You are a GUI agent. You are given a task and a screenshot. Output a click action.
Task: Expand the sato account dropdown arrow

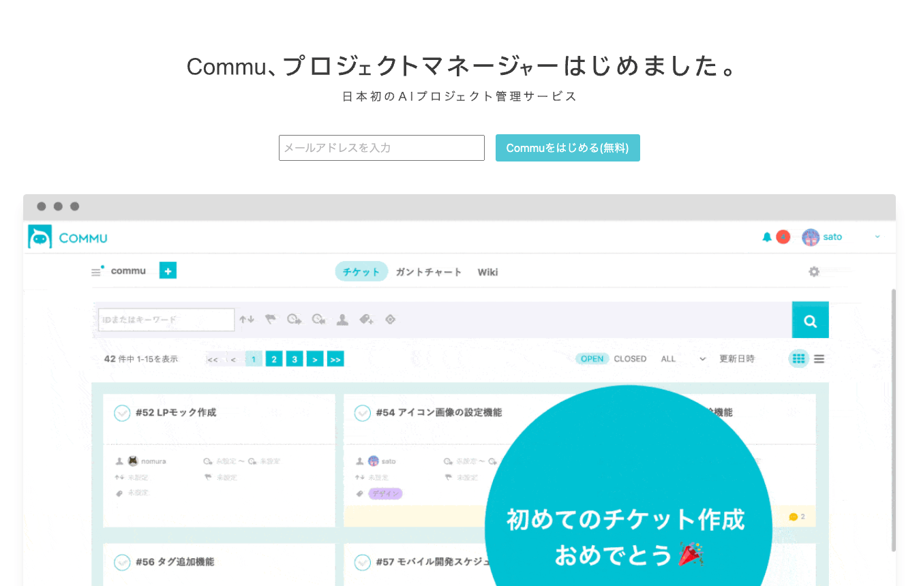click(877, 237)
